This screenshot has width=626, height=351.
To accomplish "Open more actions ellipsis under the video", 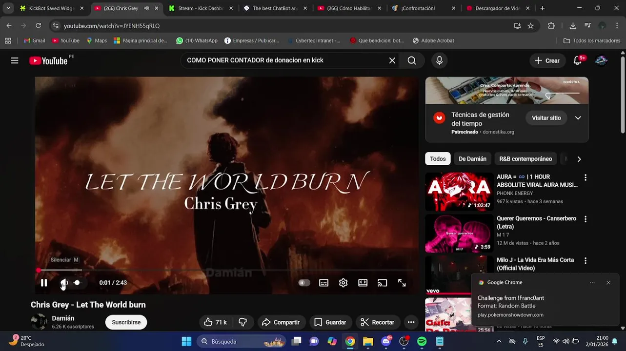I will 411,322.
